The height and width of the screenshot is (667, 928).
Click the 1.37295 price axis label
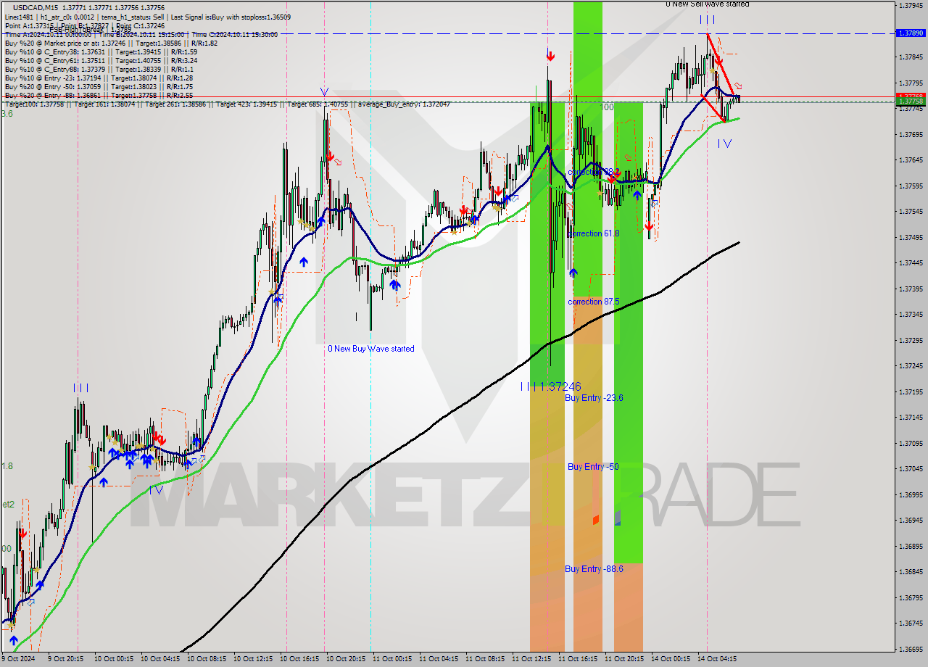(x=911, y=340)
